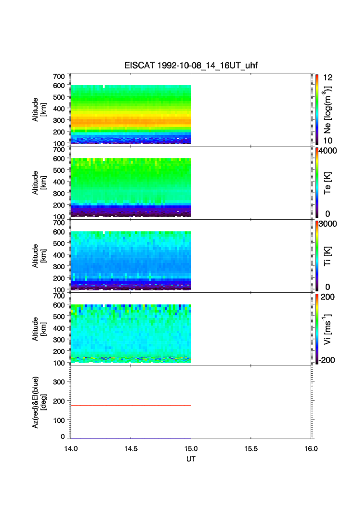
Task: Click the 14.5 tick on the UT axis
Action: tap(131, 448)
